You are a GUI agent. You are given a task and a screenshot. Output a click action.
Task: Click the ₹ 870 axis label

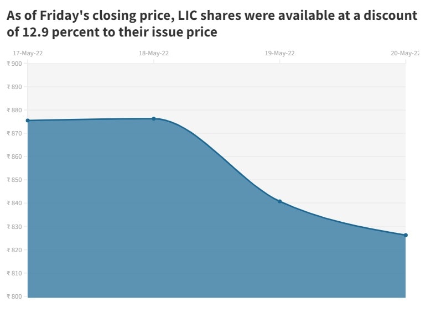pos(14,133)
